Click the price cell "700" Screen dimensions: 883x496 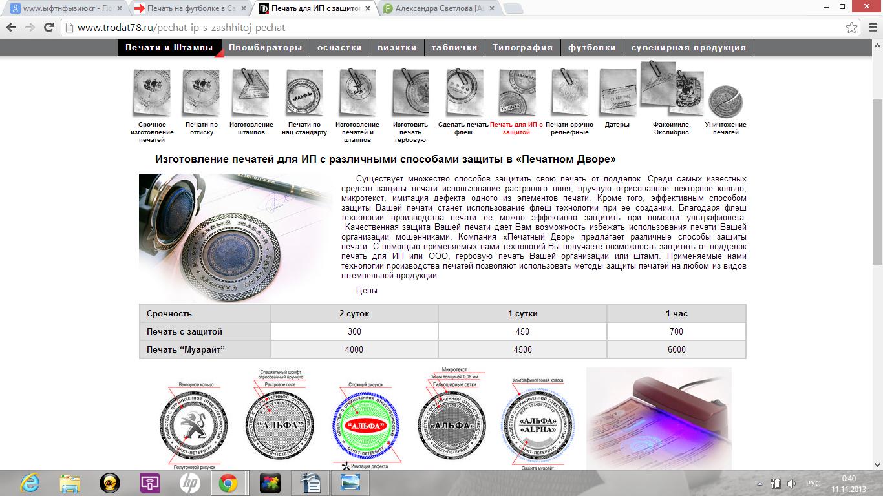click(676, 331)
